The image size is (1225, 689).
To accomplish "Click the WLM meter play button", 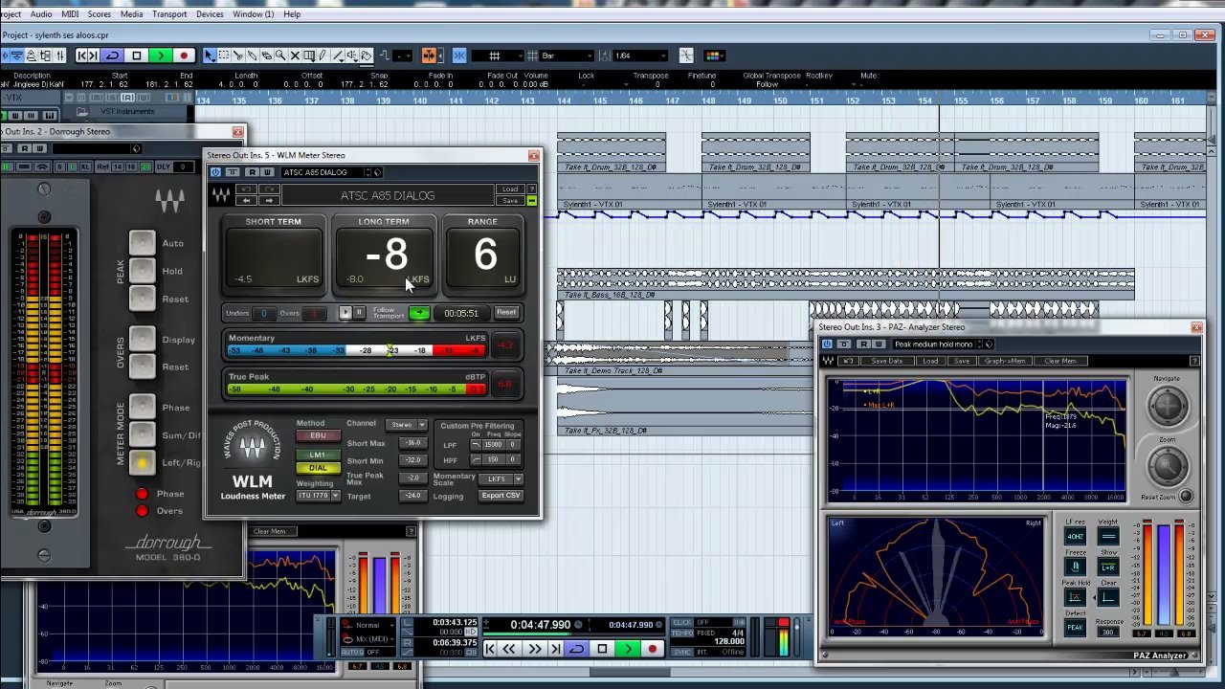I will 345,313.
